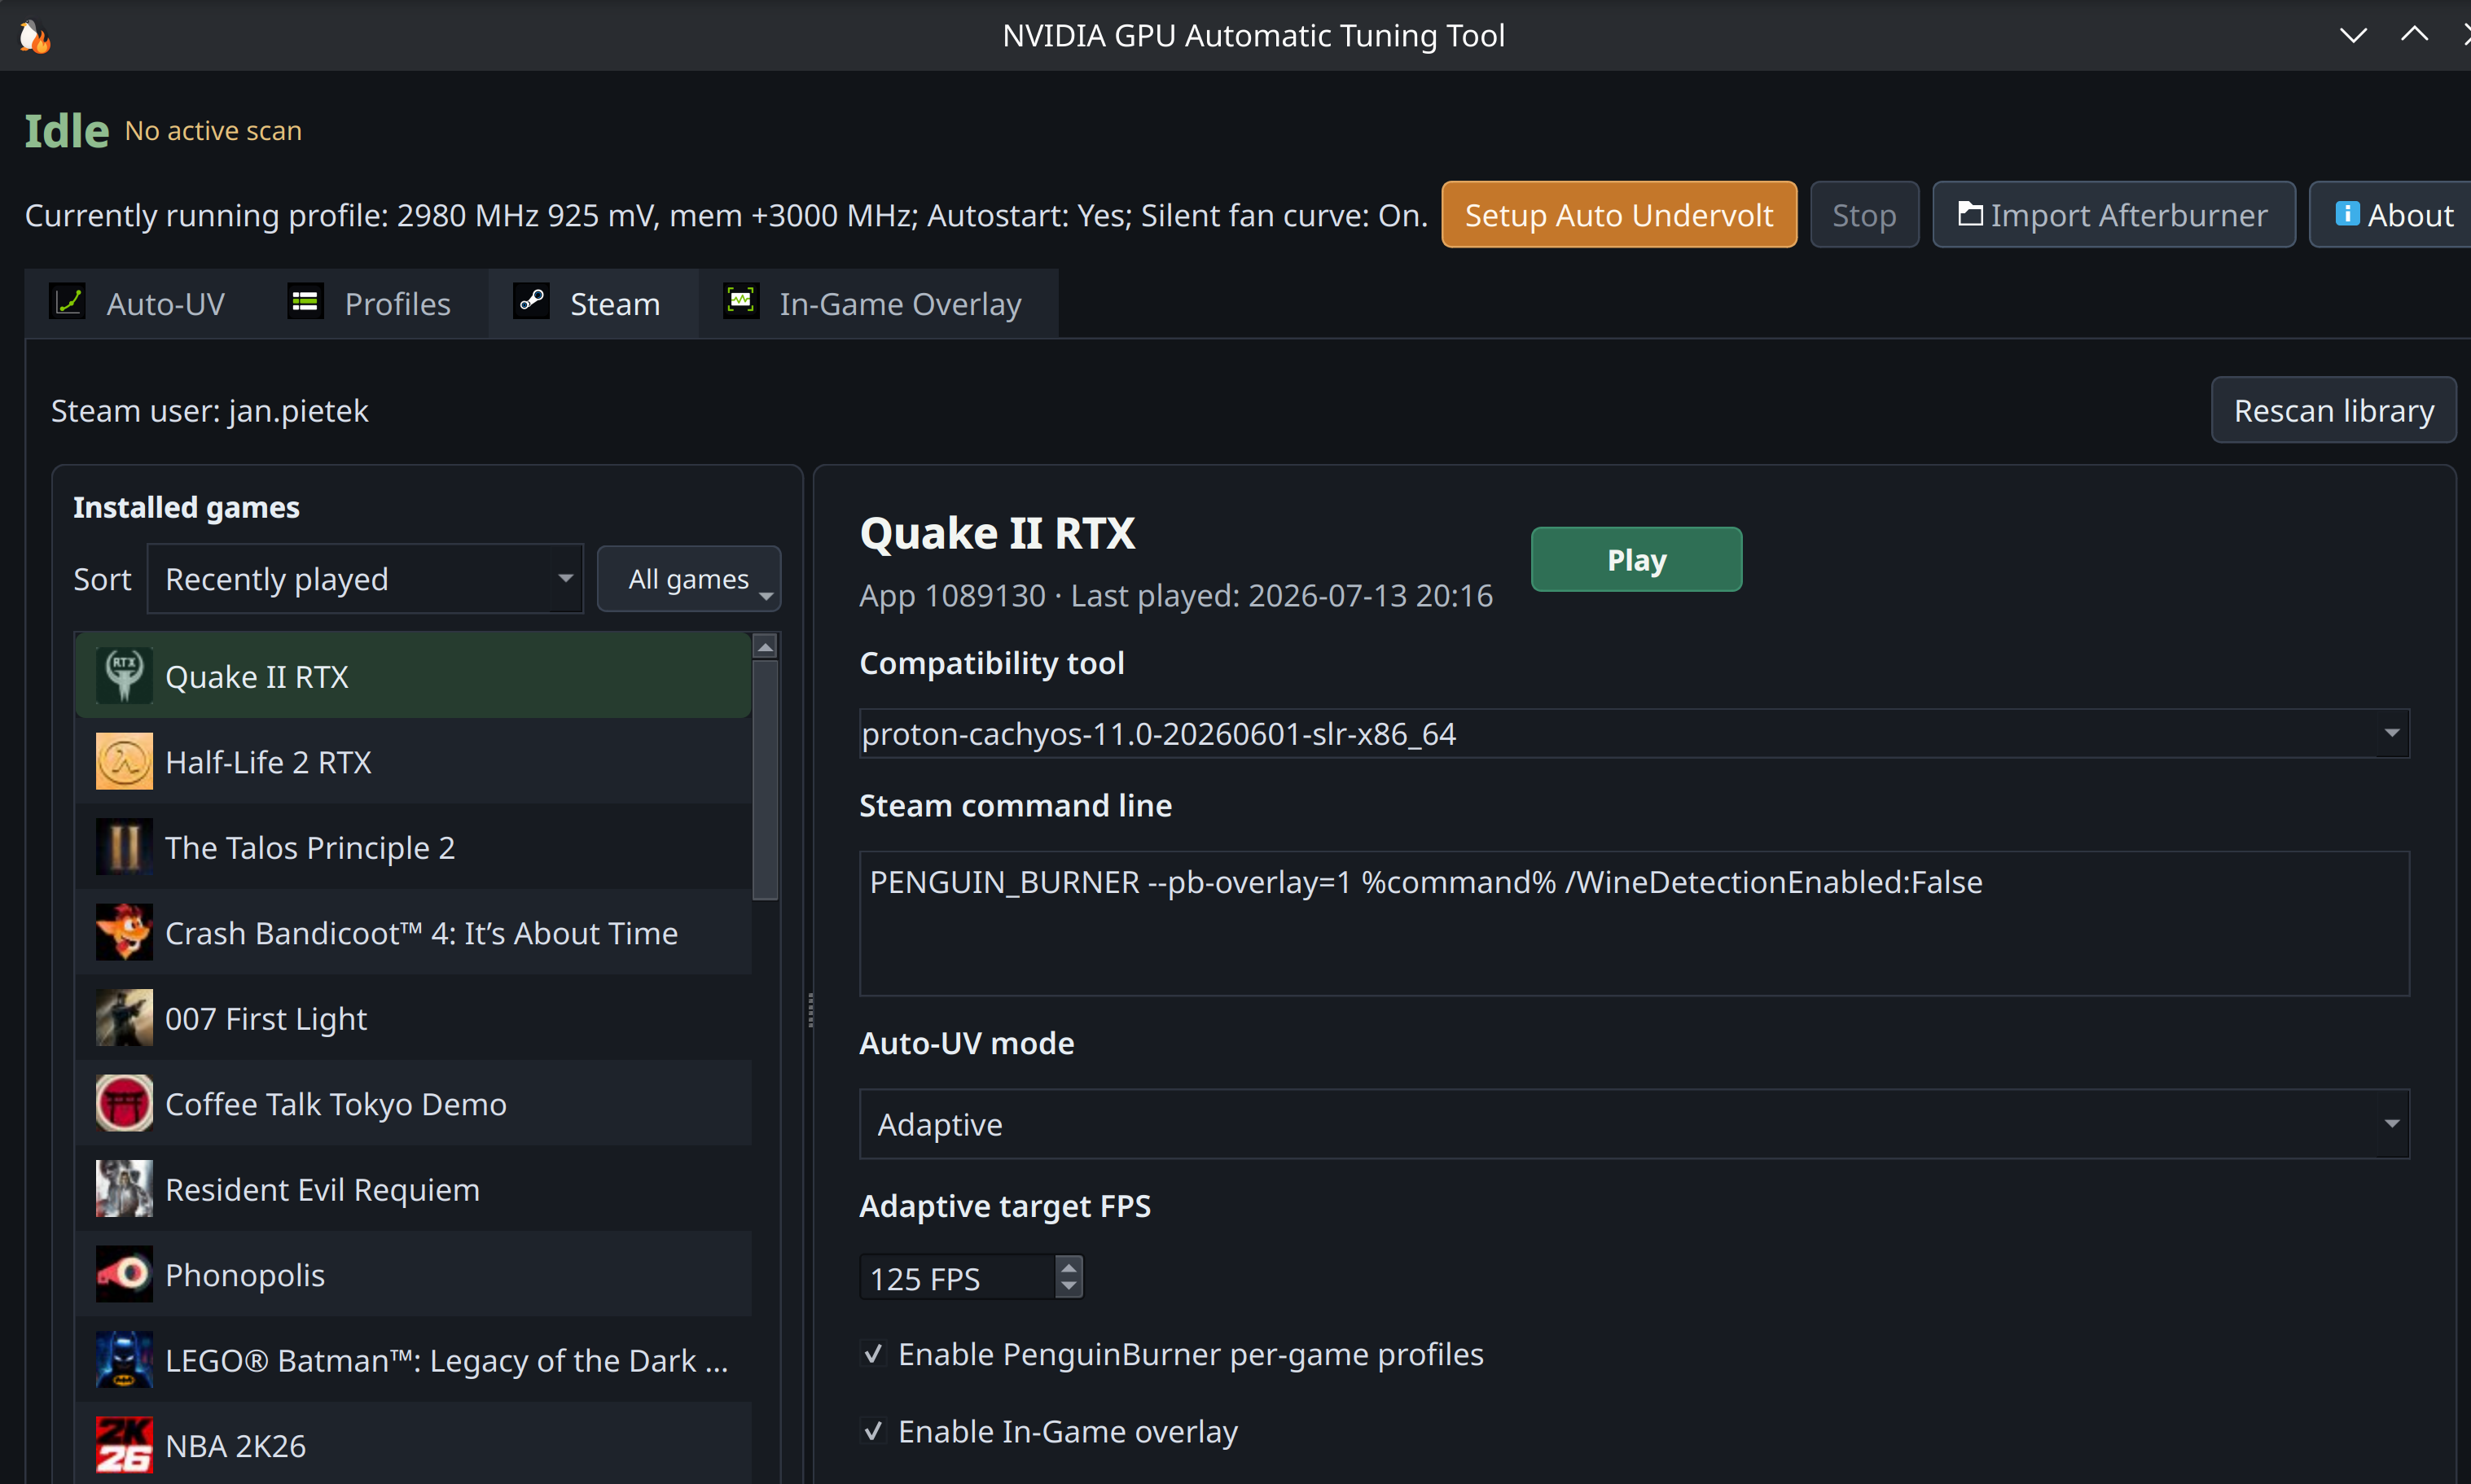Minimize window using title bar down chevron

pos(2353,36)
